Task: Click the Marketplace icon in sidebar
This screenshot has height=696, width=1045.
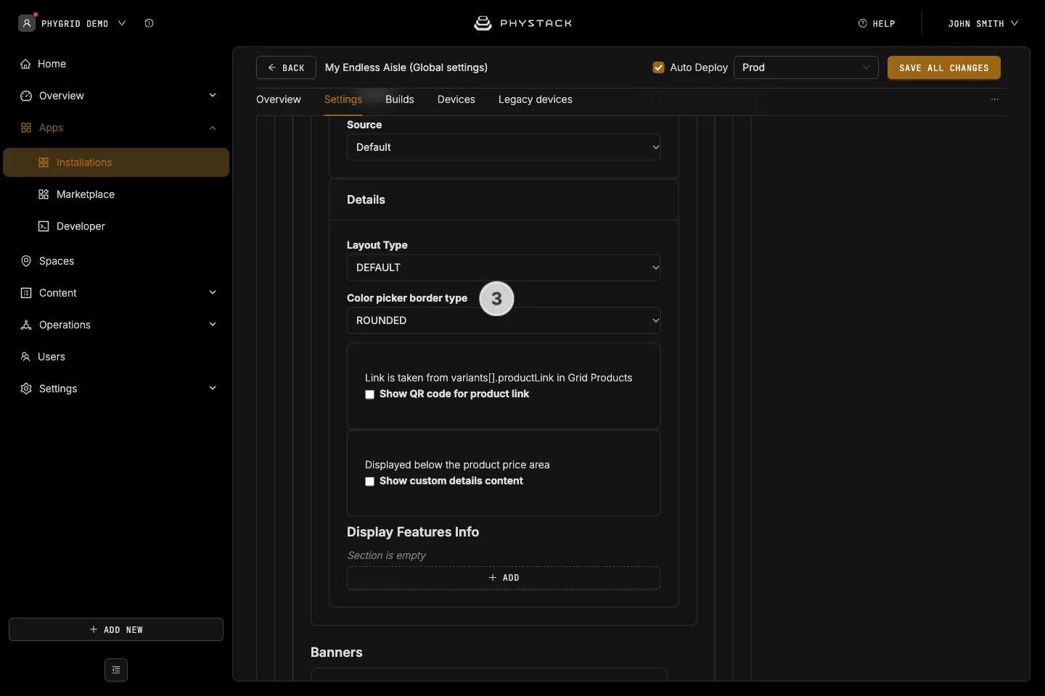Action: [x=44, y=194]
